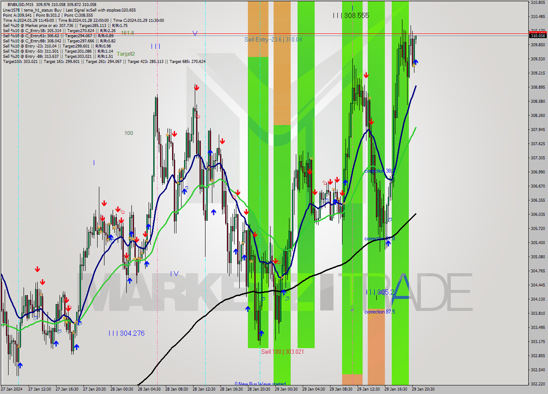Click the 'Sell %10 @ C_Entry61: 306.62' line

(58, 36)
